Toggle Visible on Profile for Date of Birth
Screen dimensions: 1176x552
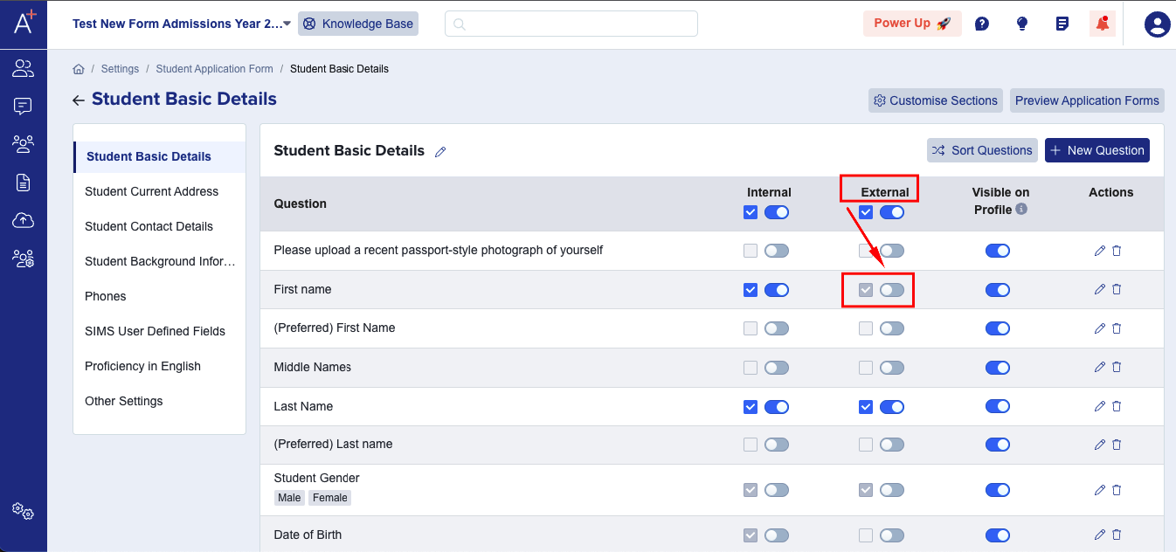coord(998,535)
